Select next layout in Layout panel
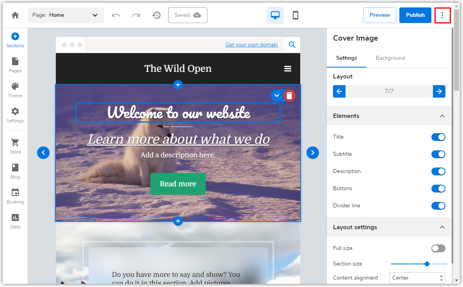463x287 pixels. coord(439,91)
